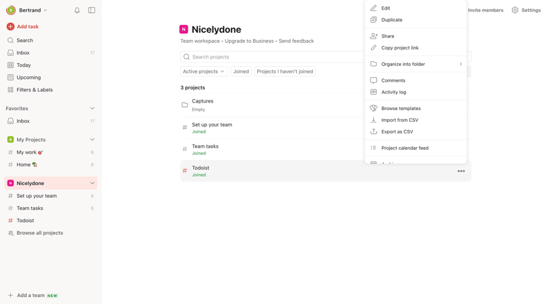Open Captures folder row title
The width and height of the screenshot is (550, 304).
pyautogui.click(x=202, y=101)
